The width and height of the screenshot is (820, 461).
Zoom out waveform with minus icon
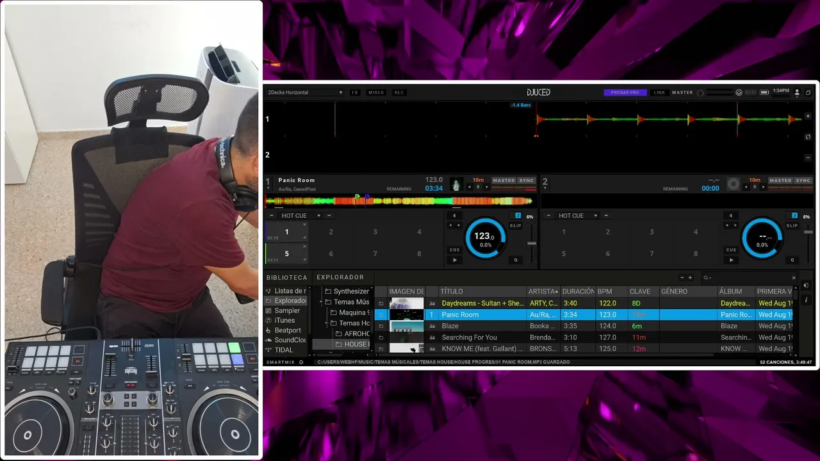coord(808,157)
